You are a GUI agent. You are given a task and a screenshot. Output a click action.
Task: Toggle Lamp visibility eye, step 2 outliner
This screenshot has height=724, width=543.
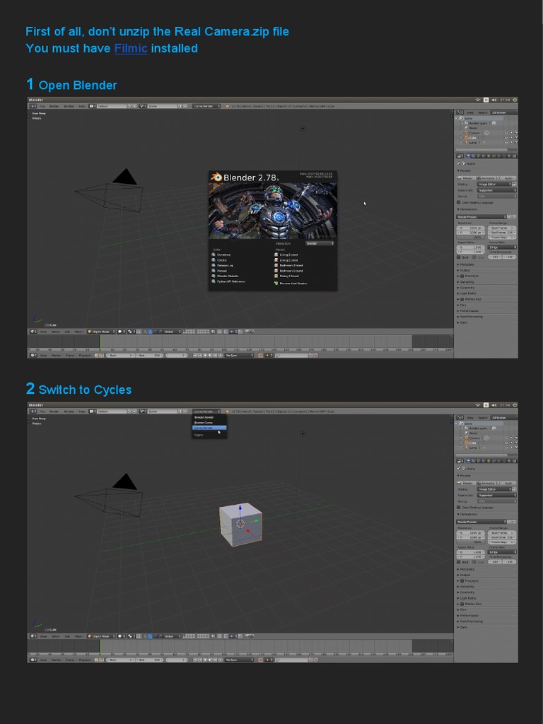click(506, 448)
